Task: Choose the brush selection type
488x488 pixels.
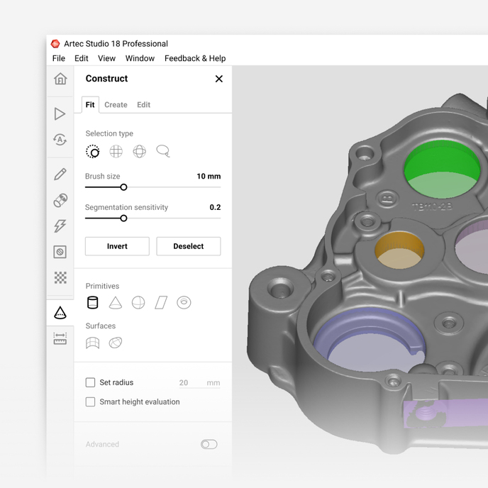Action: (93, 152)
